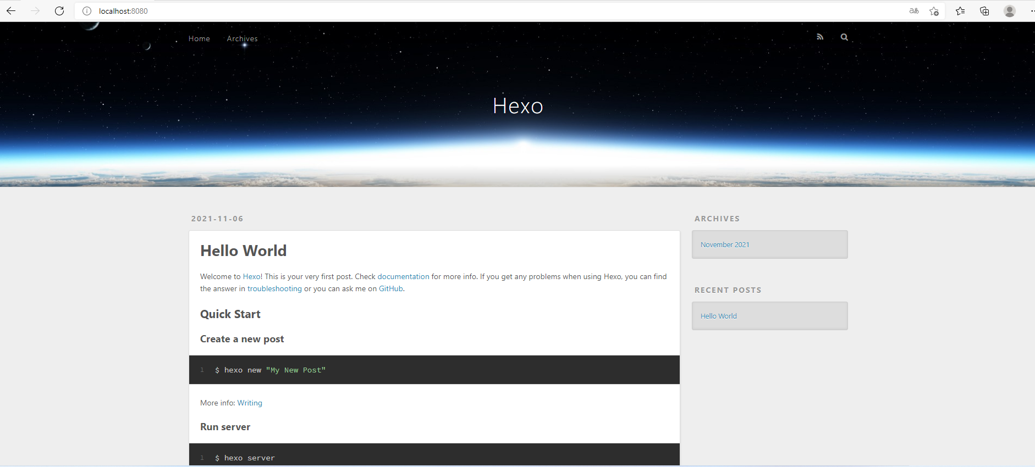Open the Writing more info link
This screenshot has height=467, width=1035.
(x=250, y=403)
